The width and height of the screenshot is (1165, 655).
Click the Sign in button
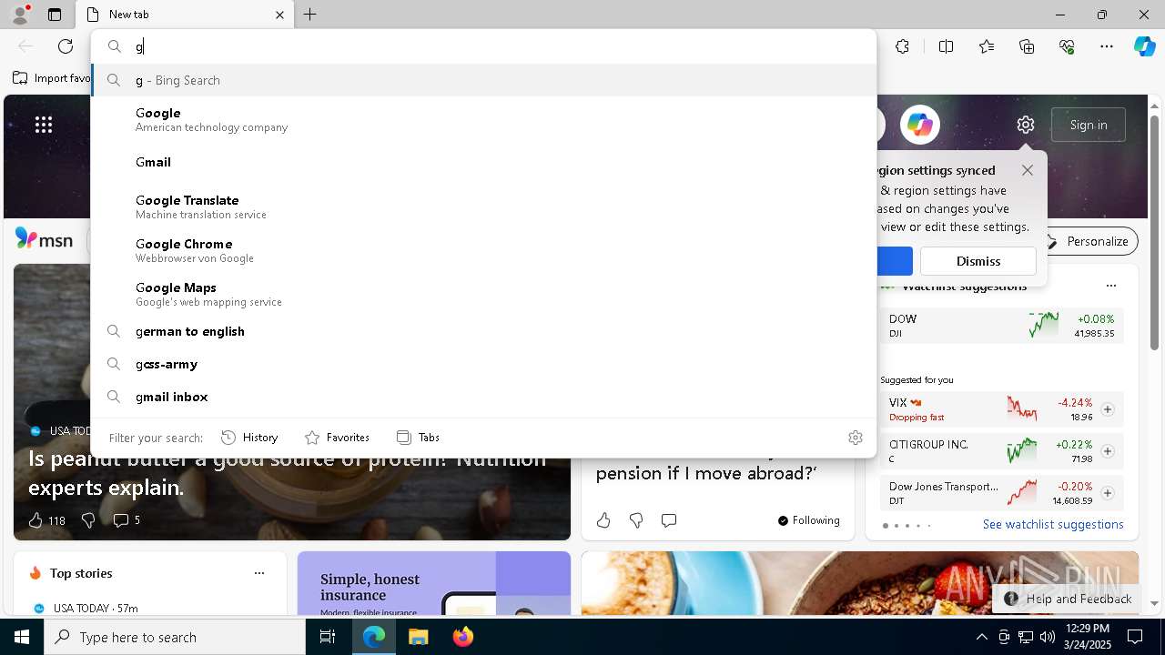click(x=1089, y=125)
